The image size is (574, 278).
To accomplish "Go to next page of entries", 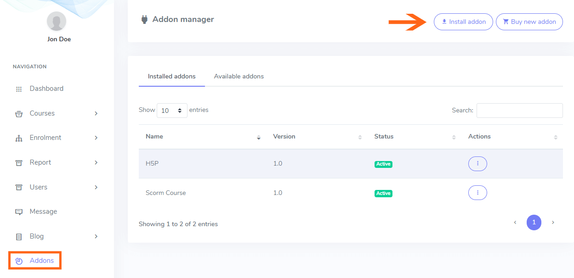I will (553, 222).
